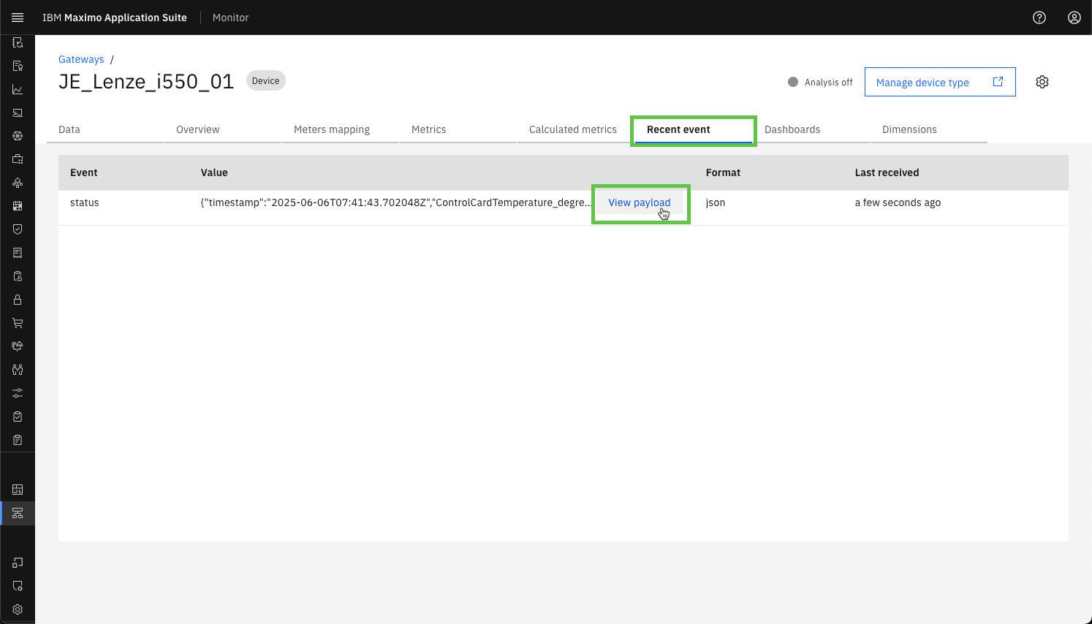Click the Last received column header
Image resolution: width=1092 pixels, height=624 pixels.
coord(887,172)
